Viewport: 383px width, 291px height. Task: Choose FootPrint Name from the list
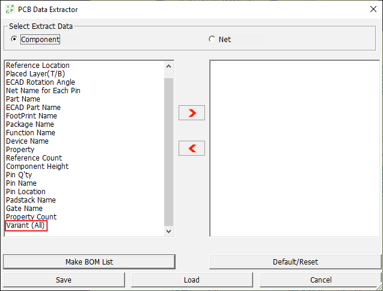(x=31, y=116)
